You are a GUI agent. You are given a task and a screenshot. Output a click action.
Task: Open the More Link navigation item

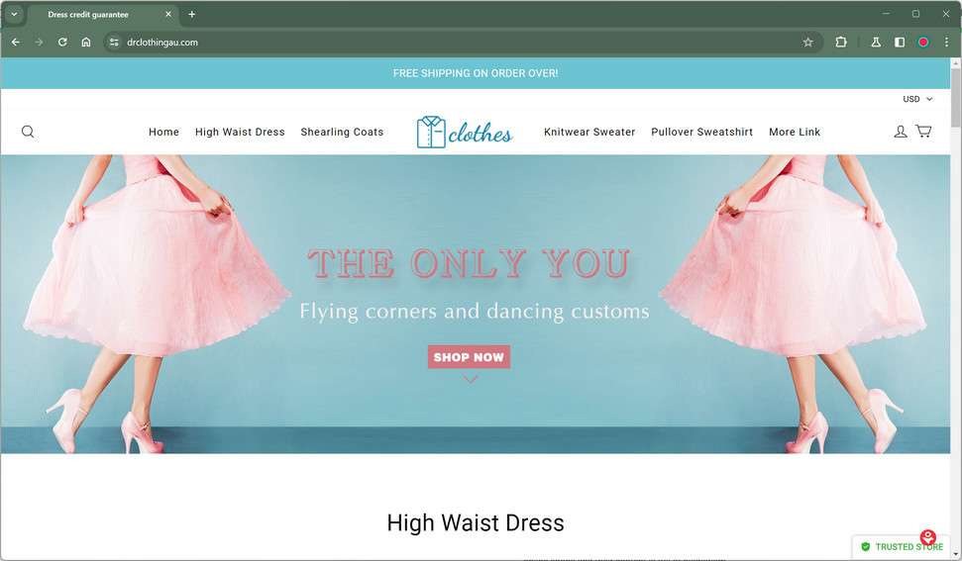pyautogui.click(x=795, y=132)
